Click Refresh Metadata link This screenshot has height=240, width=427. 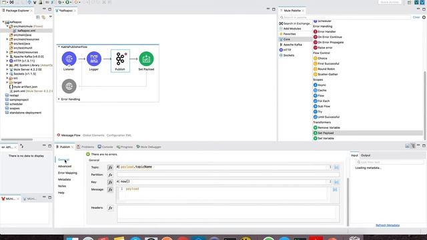pyautogui.click(x=388, y=225)
